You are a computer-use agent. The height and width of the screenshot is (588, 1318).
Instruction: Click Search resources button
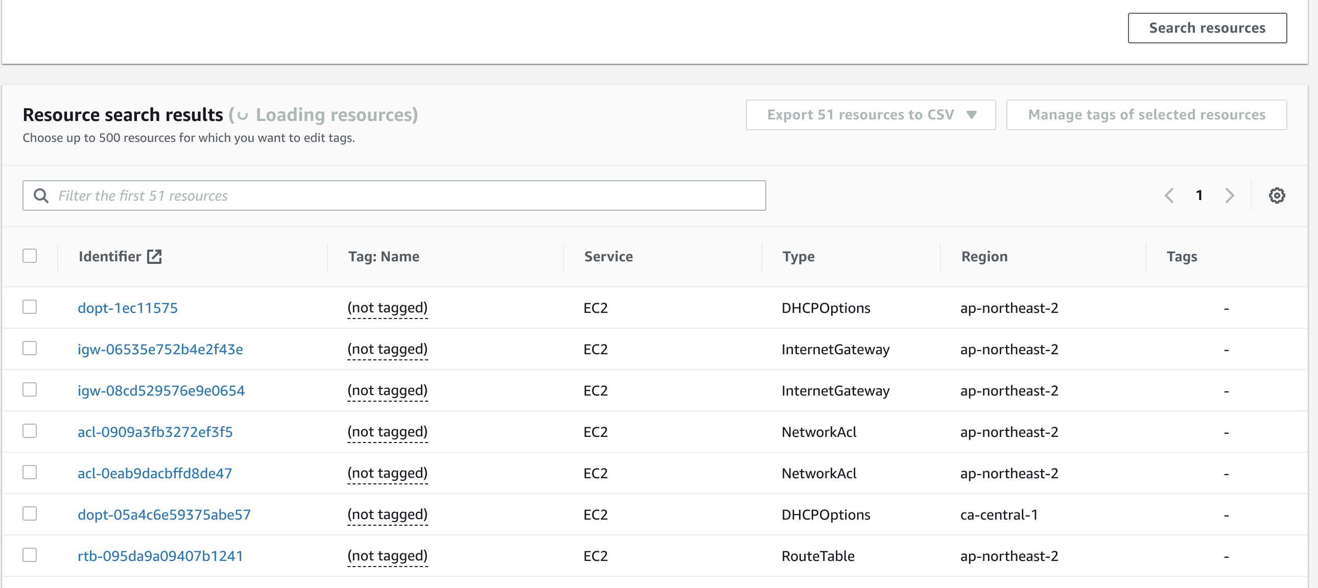tap(1207, 28)
